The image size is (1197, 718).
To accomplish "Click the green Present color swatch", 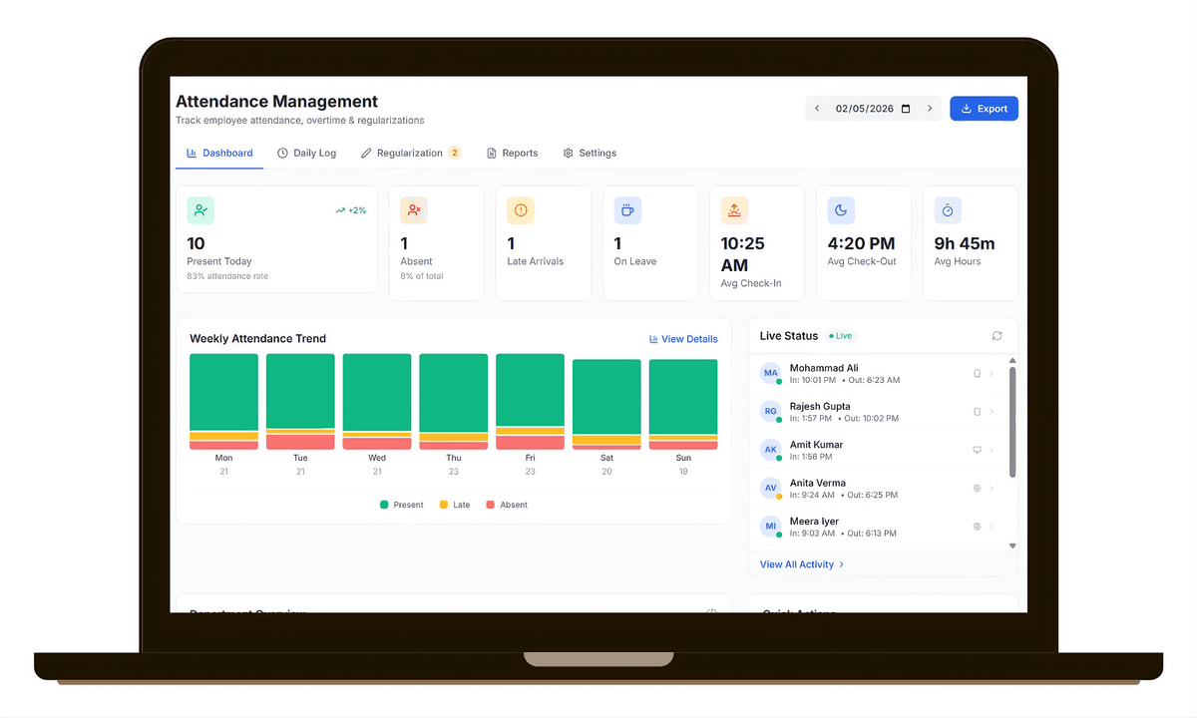I will click(385, 505).
